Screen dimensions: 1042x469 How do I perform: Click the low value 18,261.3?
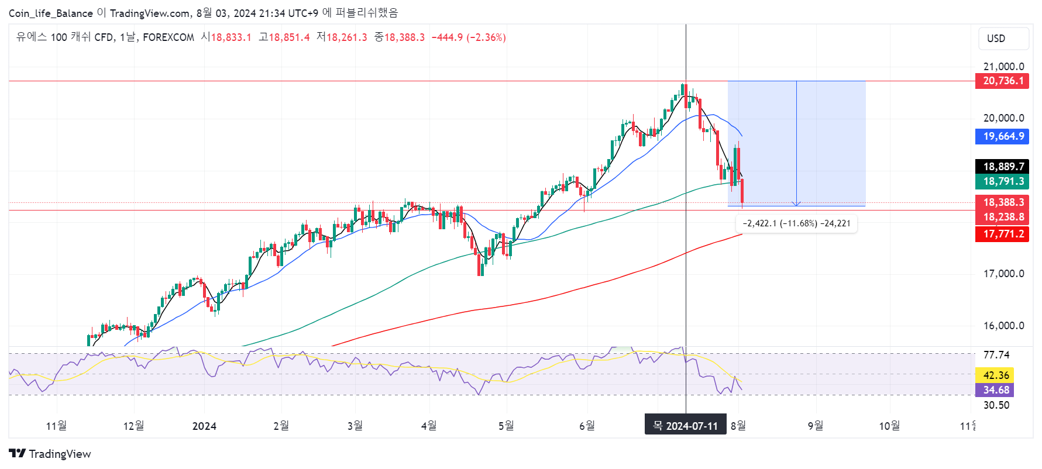346,37
